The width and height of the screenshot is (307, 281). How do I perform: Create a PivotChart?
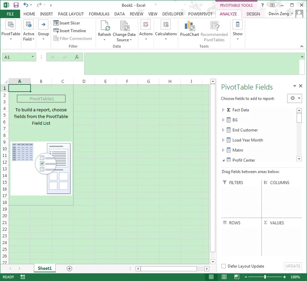[190, 29]
